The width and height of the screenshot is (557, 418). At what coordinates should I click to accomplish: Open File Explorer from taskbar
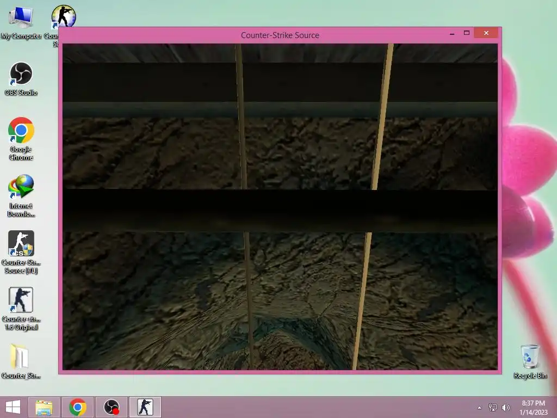pyautogui.click(x=44, y=407)
